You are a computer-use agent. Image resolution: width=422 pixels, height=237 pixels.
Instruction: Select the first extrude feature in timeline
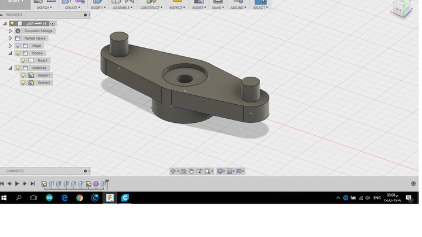pyautogui.click(x=51, y=184)
